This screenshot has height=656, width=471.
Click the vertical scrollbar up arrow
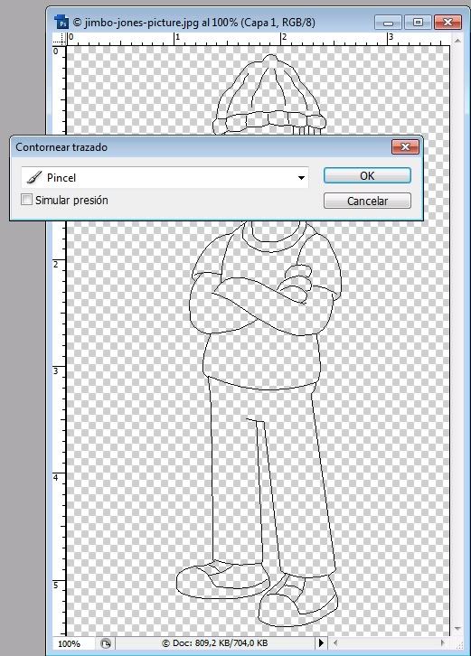tap(457, 41)
